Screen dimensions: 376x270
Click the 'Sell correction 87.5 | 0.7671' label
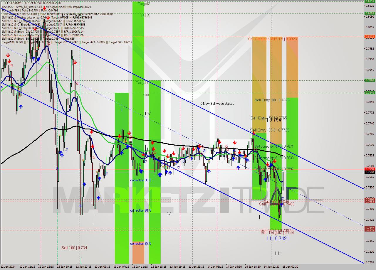click(274, 146)
